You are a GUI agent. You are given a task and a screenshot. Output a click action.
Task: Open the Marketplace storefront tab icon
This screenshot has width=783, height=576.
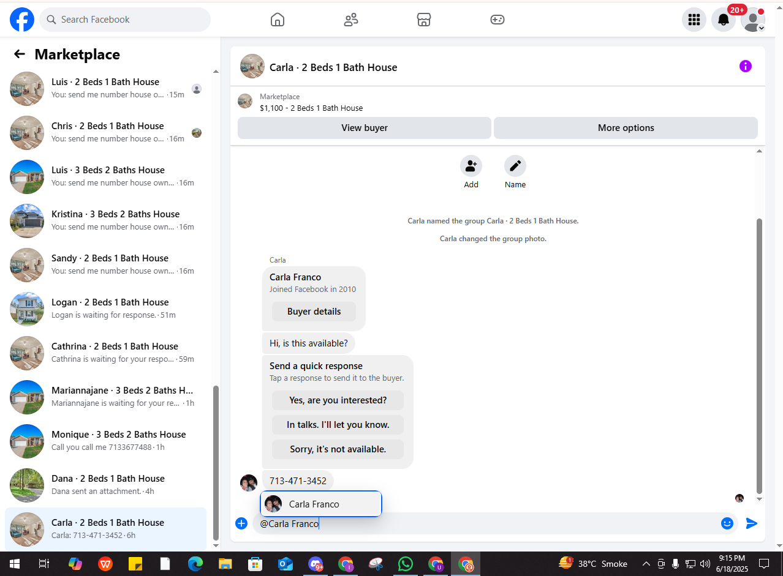coord(424,20)
